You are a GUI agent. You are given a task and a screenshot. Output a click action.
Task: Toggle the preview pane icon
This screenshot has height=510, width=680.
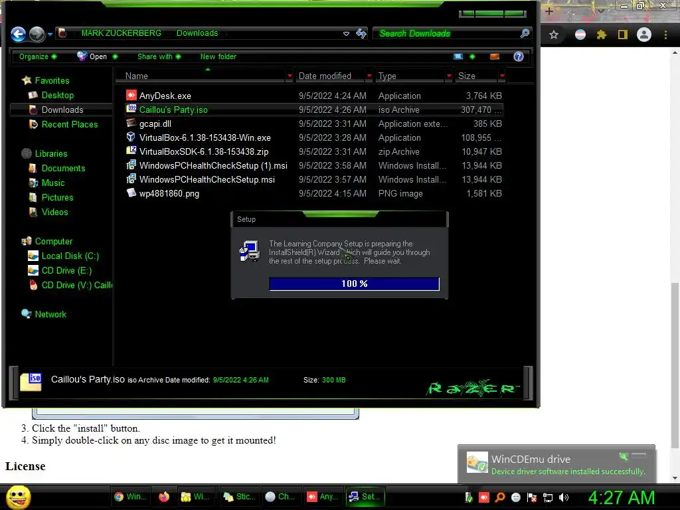tap(494, 56)
